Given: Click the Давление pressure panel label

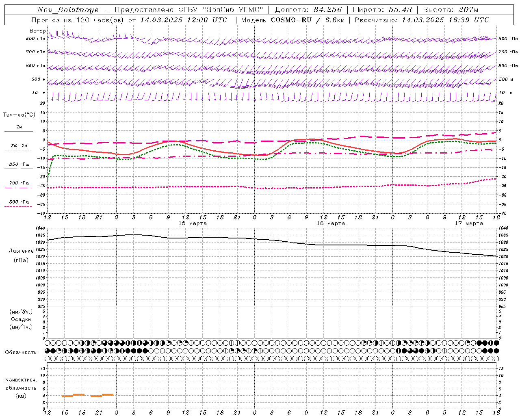Looking at the screenshot, I should 21,251.
